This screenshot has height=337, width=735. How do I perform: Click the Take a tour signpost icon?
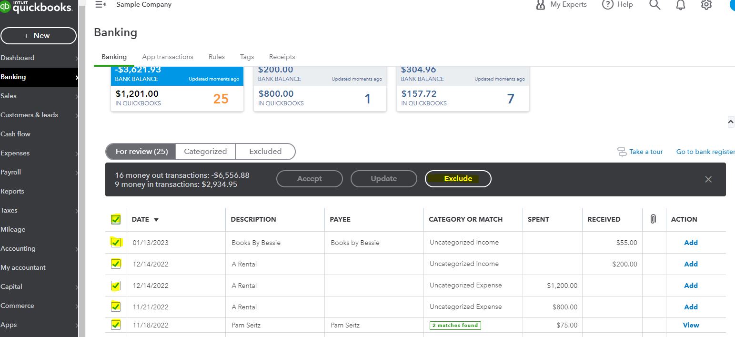tap(622, 152)
